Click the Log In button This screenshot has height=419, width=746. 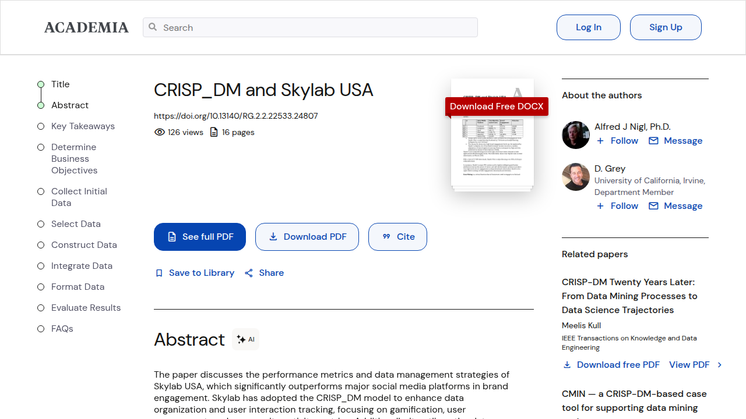[589, 27]
